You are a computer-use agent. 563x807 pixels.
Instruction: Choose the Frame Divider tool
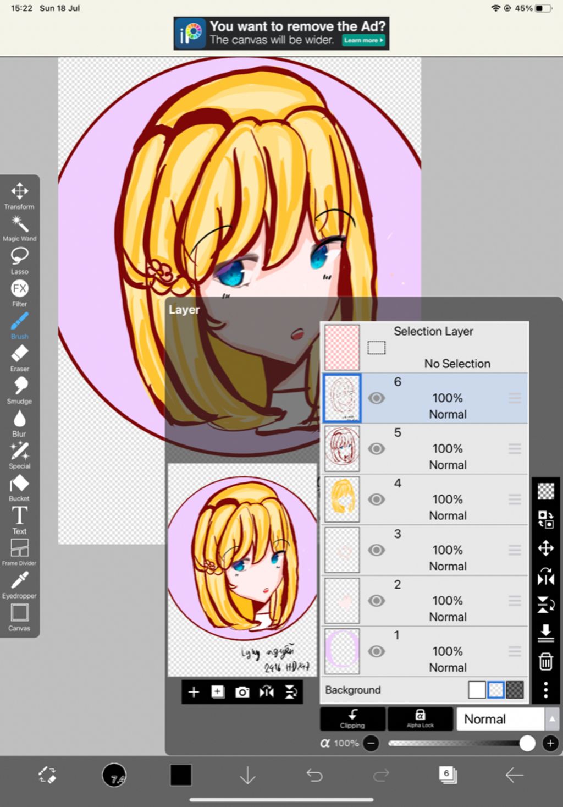[x=19, y=552]
